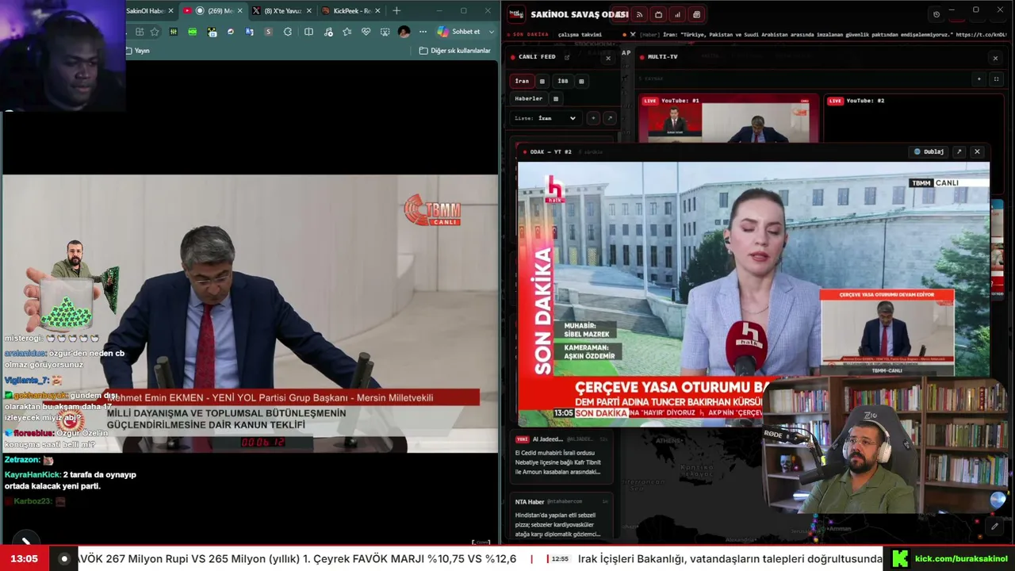Open the media music note toolbar icon

[328, 32]
